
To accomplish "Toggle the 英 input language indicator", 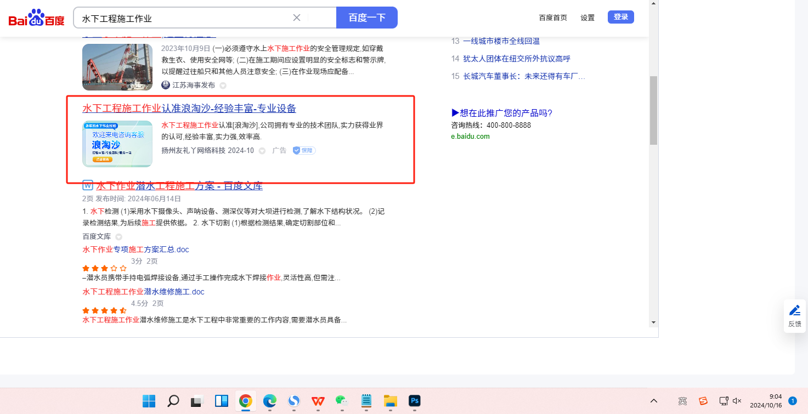I will tap(682, 401).
